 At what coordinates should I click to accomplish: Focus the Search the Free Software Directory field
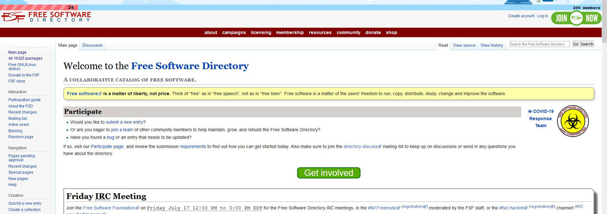click(540, 44)
